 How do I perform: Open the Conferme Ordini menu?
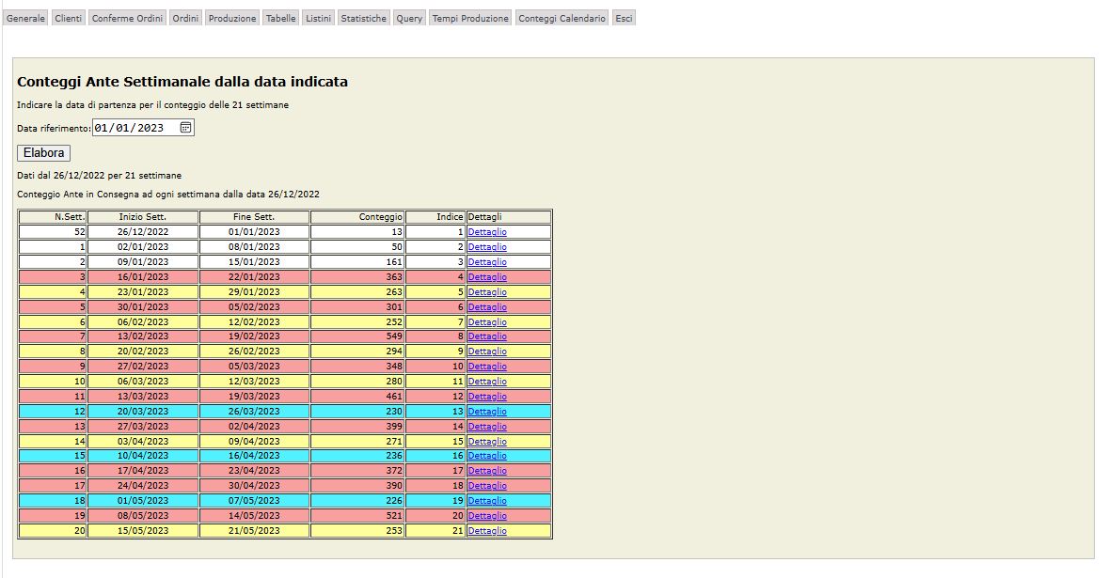click(127, 19)
